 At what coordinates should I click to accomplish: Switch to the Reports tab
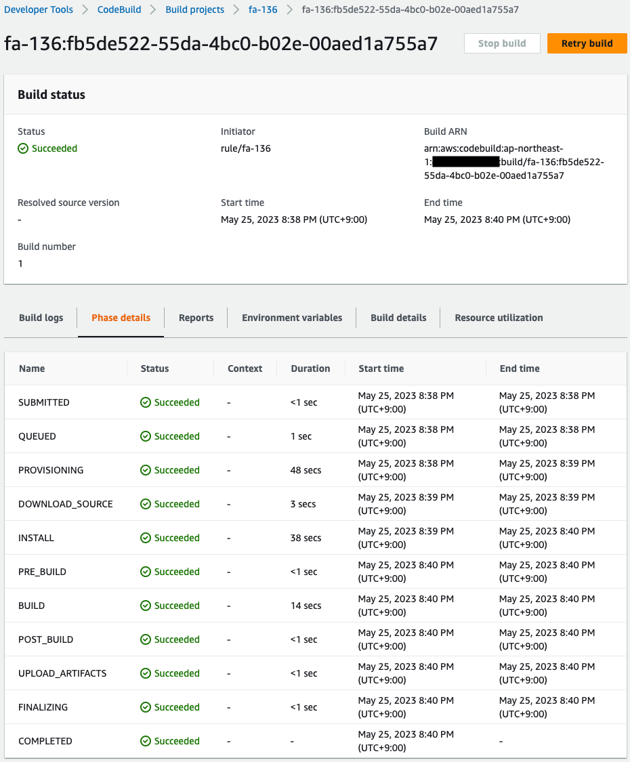196,318
